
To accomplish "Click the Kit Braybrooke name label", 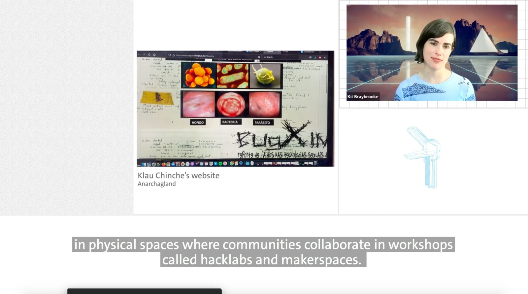I will 363,97.
